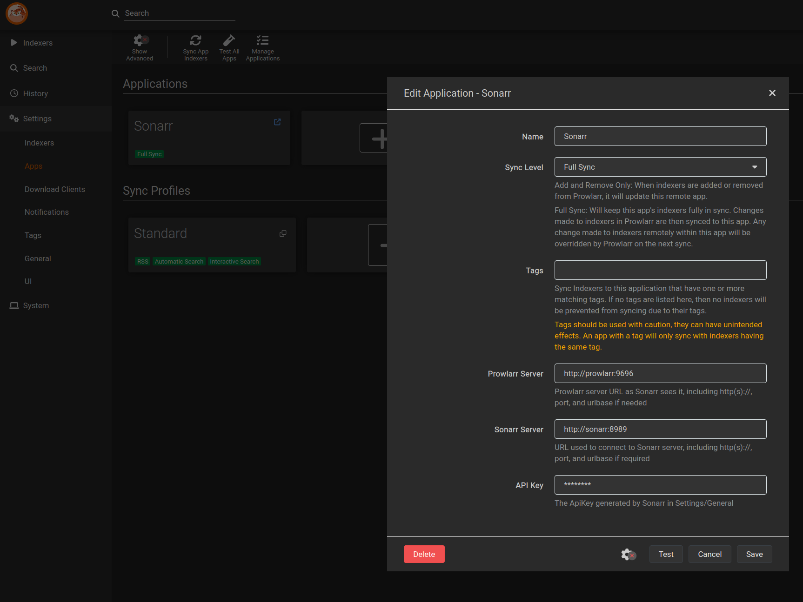This screenshot has width=803, height=602.
Task: Click the Applications heading
Action: (x=155, y=84)
